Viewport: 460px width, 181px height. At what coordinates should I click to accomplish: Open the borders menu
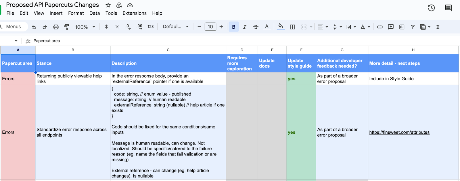(292, 27)
